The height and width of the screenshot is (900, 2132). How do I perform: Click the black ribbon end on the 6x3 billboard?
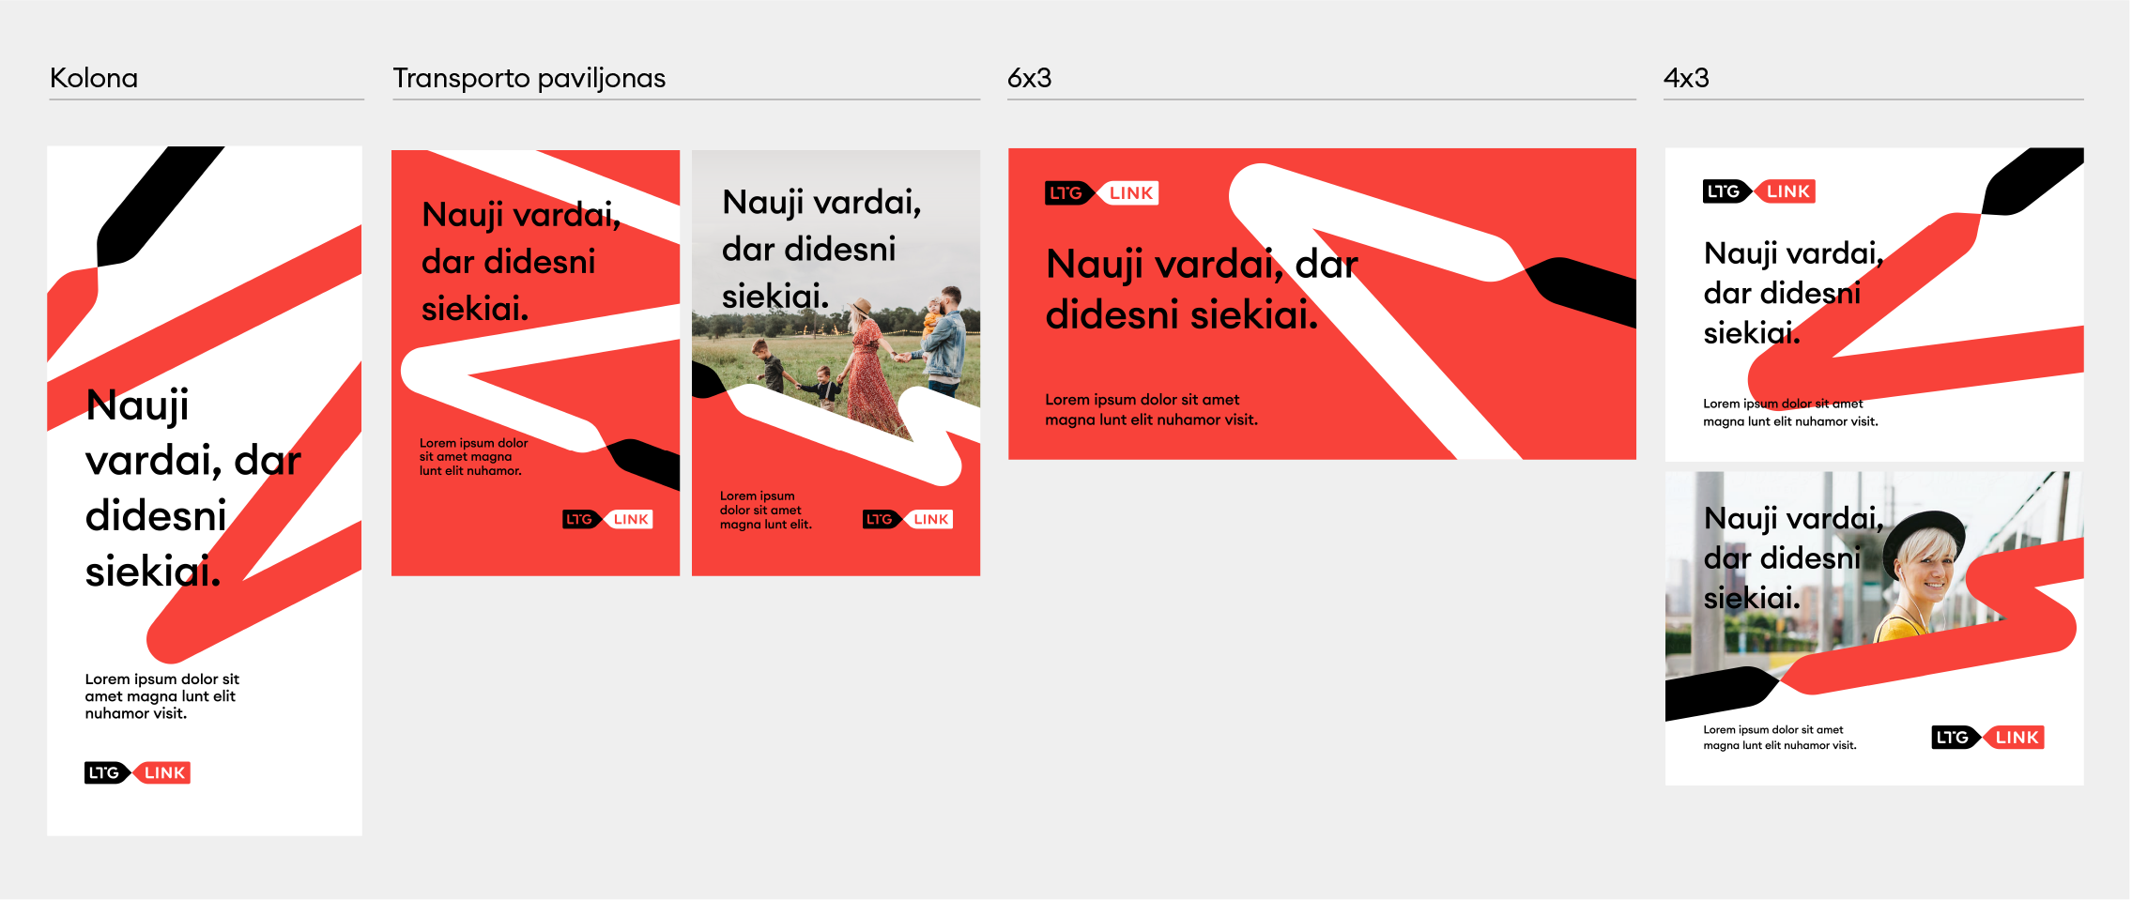tap(1587, 289)
